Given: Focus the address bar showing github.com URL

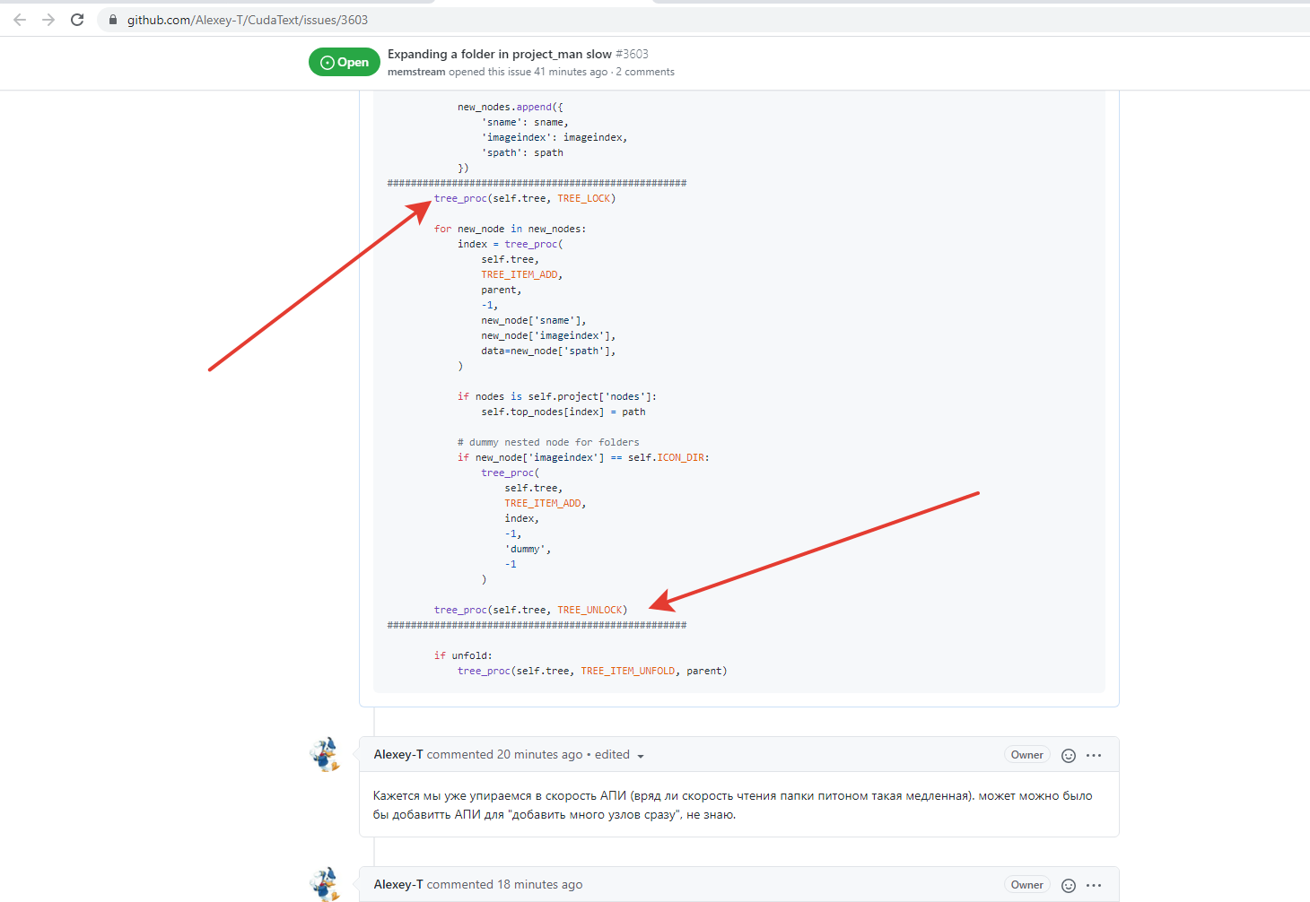Looking at the screenshot, I should click(700, 20).
